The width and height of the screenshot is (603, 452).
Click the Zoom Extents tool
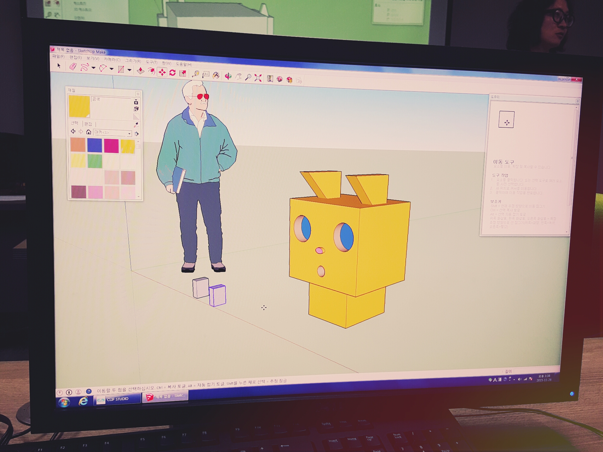pos(258,78)
